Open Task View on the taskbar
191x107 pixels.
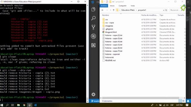[13, 105]
